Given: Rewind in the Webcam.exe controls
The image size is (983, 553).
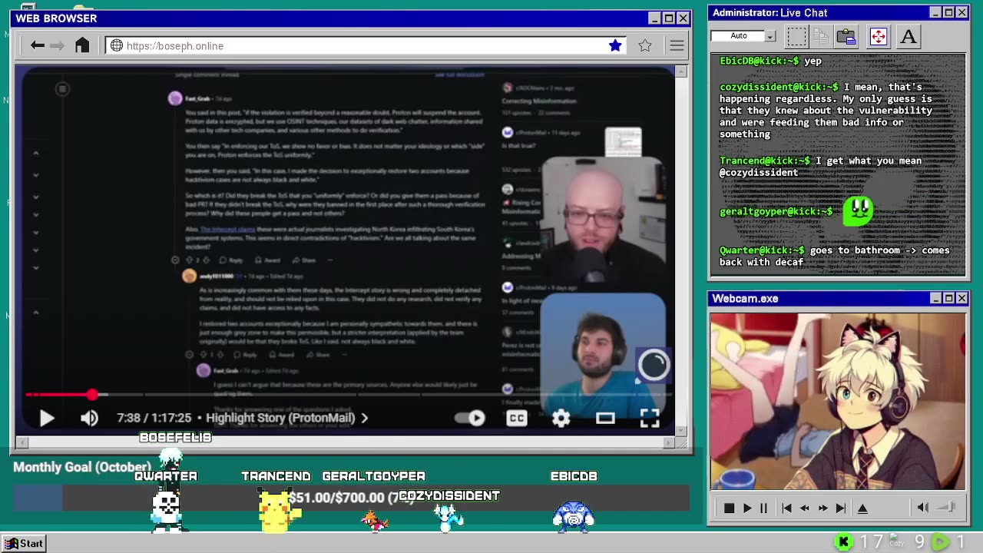Looking at the screenshot, I should tap(804, 508).
